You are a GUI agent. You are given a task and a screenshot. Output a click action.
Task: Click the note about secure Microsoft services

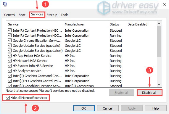tap(50, 91)
